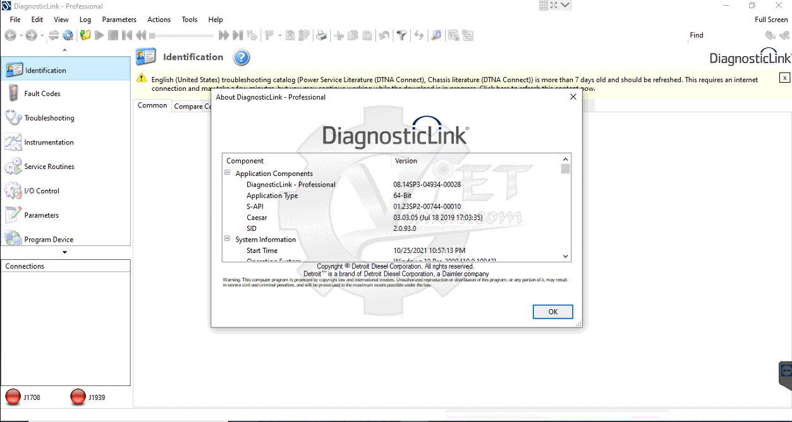Open the View menu

pos(61,20)
